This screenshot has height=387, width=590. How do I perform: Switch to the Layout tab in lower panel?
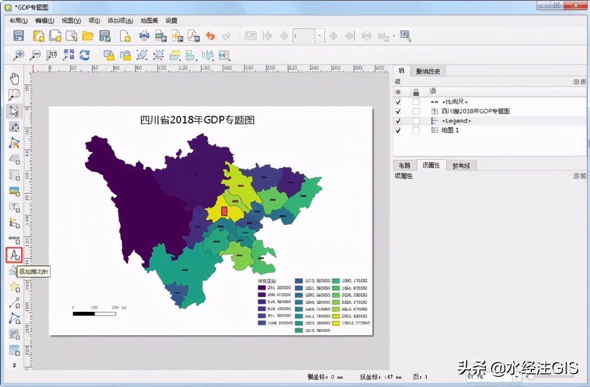tap(404, 165)
